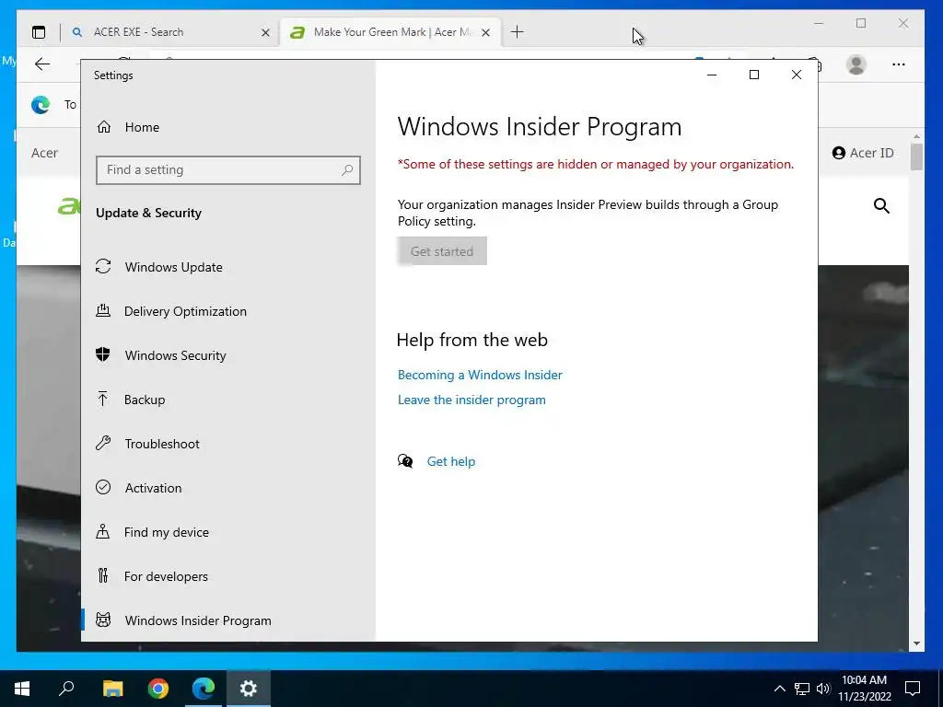Open Edge profile avatar
Image resolution: width=943 pixels, height=707 pixels.
pos(856,64)
